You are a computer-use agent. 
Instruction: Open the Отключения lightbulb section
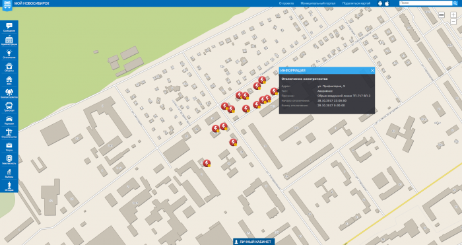[x=9, y=53]
